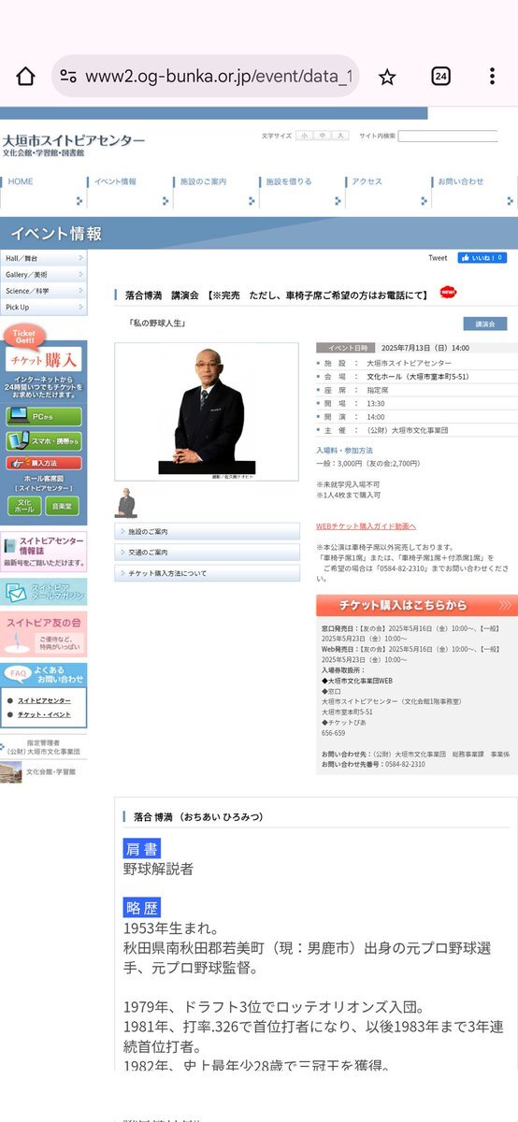The image size is (518, 1122).
Task: Click the Facebook いいね button
Action: click(482, 257)
